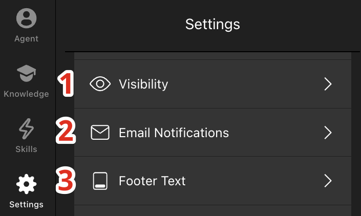
Task: Expand the Footer Text chevron arrow
Action: [328, 181]
